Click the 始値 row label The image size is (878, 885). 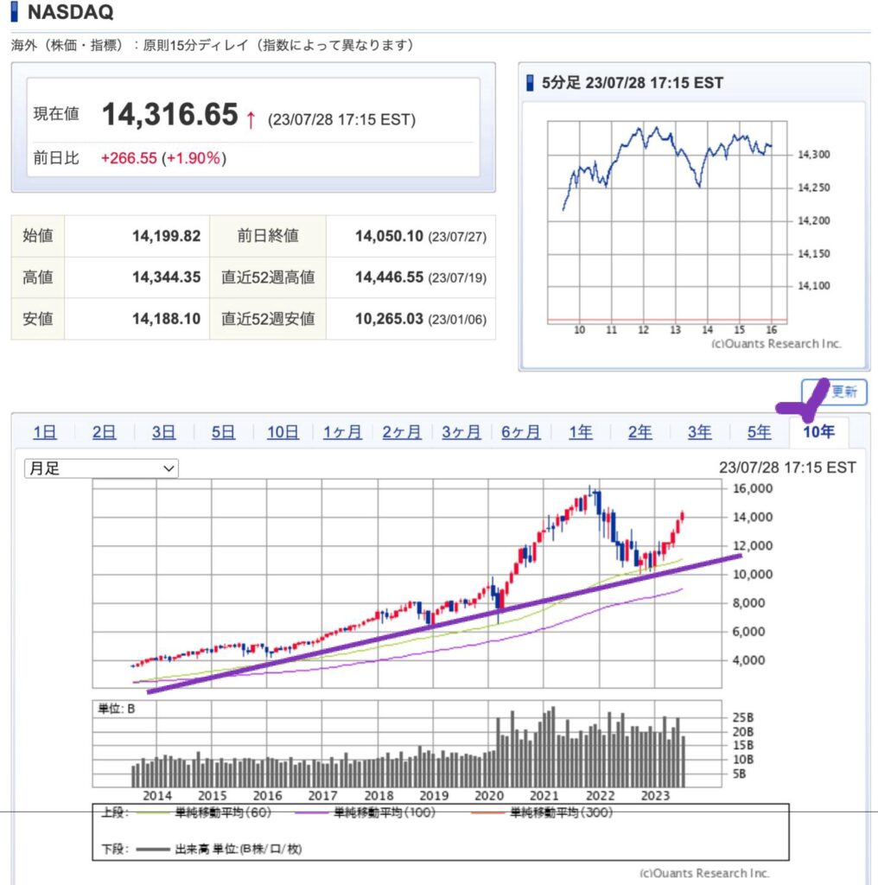(38, 236)
